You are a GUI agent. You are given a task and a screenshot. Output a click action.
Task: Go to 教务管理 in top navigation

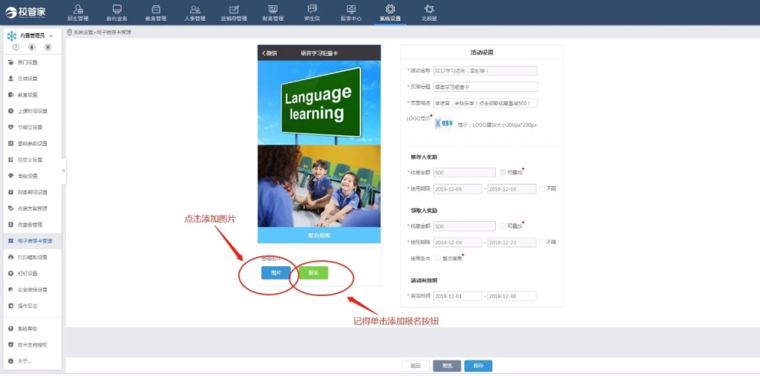(x=156, y=12)
